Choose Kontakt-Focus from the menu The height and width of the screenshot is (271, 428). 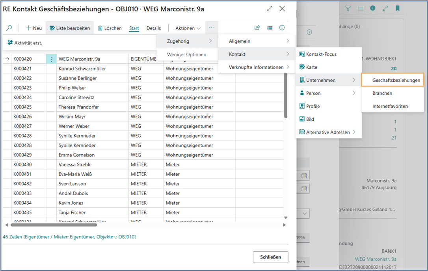tap(321, 54)
